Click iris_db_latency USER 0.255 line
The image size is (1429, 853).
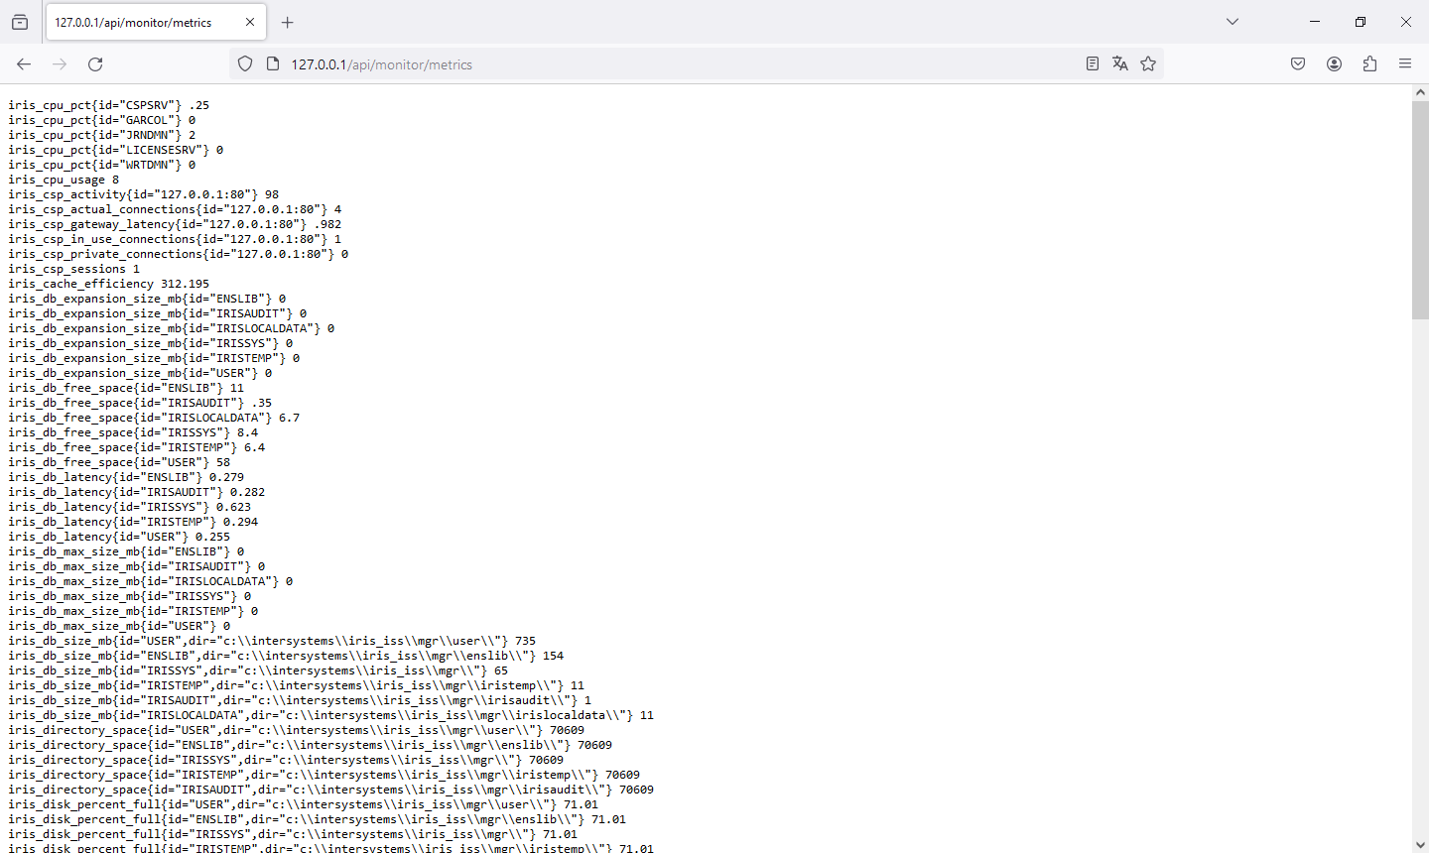tap(119, 537)
